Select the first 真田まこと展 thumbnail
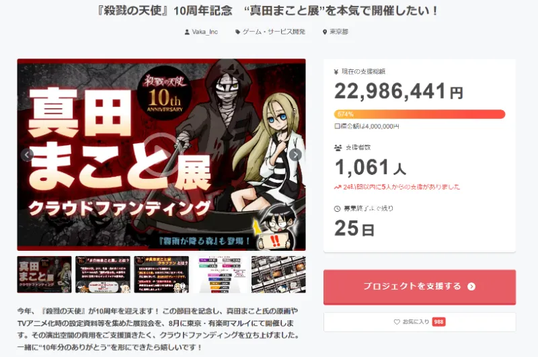 (44, 274)
